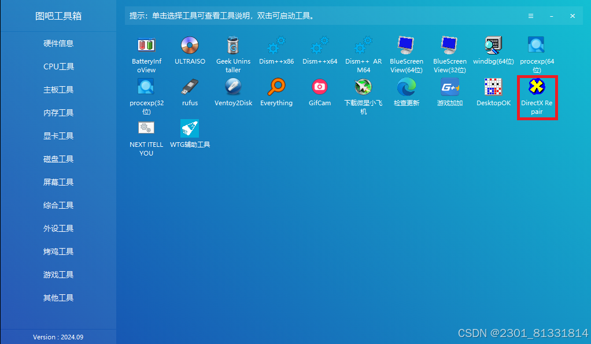This screenshot has width=591, height=344.
Task: Switch to the 主板工具 category
Action: point(58,90)
